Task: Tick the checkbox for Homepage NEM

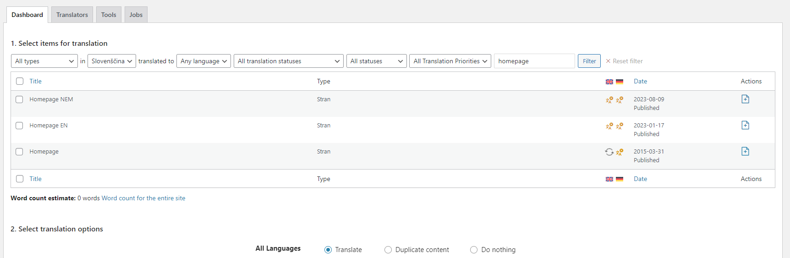Action: coord(19,99)
